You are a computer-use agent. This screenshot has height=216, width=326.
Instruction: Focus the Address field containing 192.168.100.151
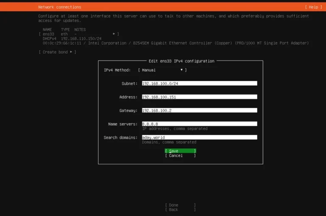click(199, 97)
